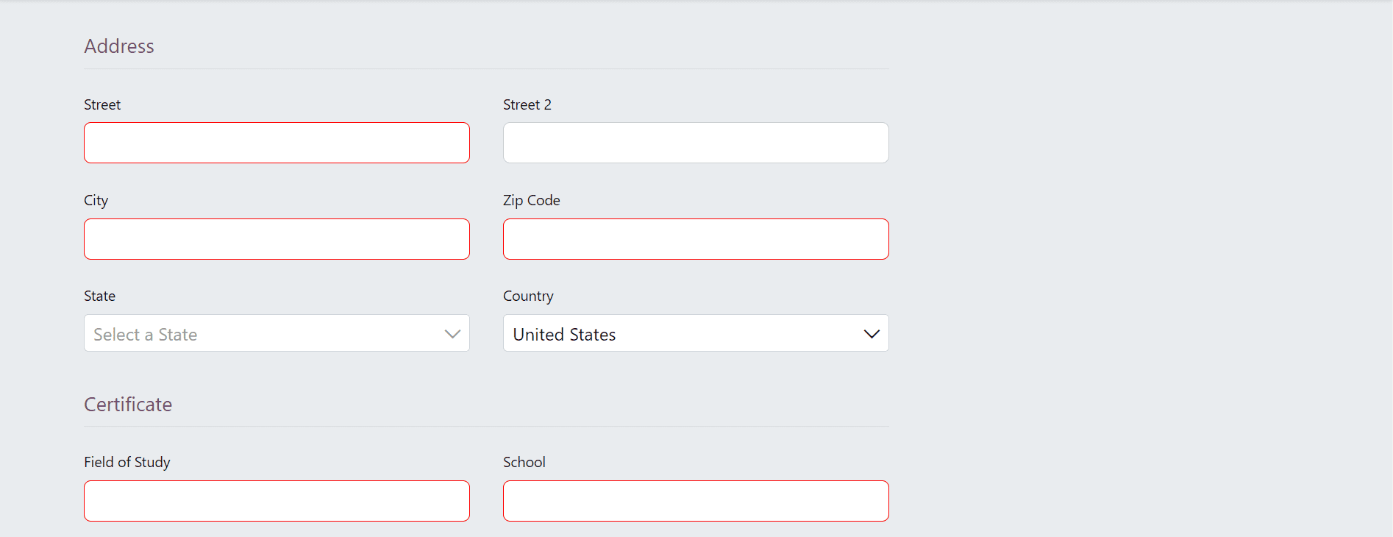Click the Country dropdown chevron arrow
This screenshot has width=1393, height=537.
[872, 334]
